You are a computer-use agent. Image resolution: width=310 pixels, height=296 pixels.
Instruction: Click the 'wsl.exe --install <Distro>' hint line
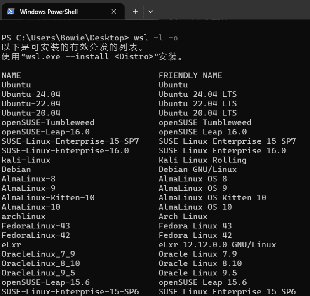92,56
